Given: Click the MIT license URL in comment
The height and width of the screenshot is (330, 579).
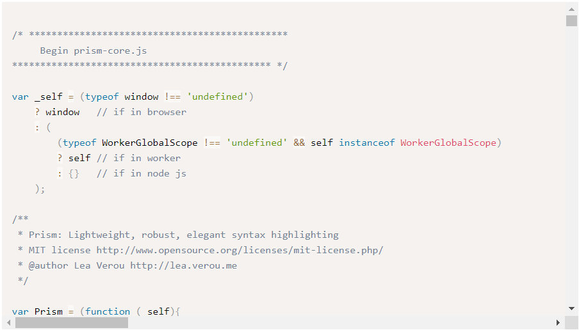Looking at the screenshot, I should [x=240, y=250].
